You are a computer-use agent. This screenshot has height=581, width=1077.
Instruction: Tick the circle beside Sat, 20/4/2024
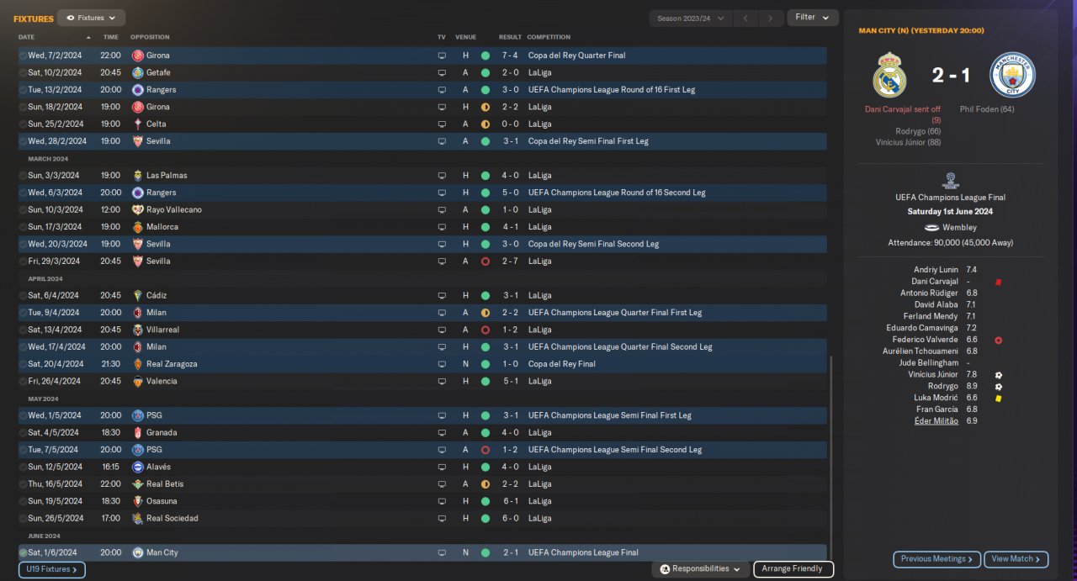[x=23, y=364]
